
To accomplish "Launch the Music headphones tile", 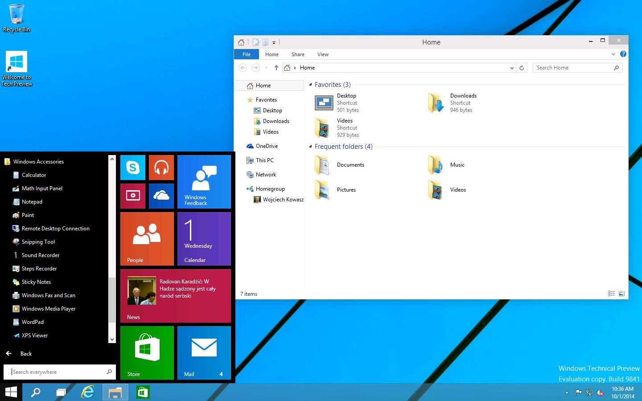I will (x=161, y=168).
